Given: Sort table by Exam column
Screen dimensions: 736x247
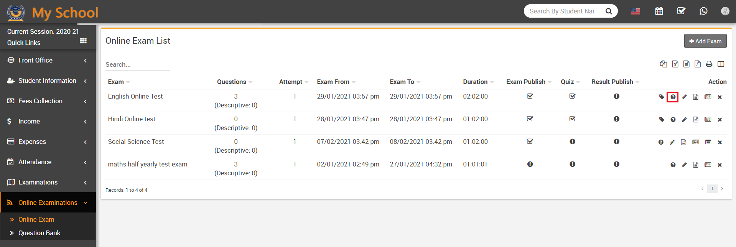Looking at the screenshot, I should 119,82.
